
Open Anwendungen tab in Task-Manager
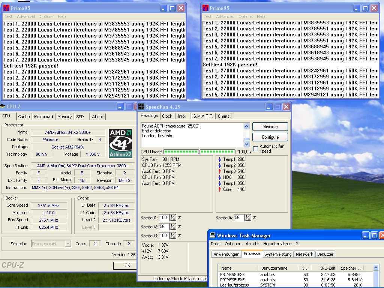[x=226, y=254]
